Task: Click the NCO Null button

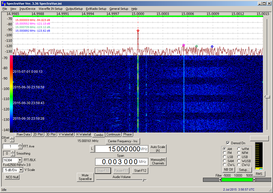Action: (12, 177)
